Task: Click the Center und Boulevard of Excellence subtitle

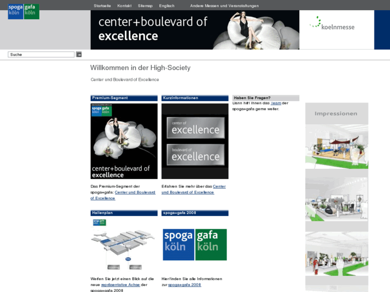Action: click(124, 79)
